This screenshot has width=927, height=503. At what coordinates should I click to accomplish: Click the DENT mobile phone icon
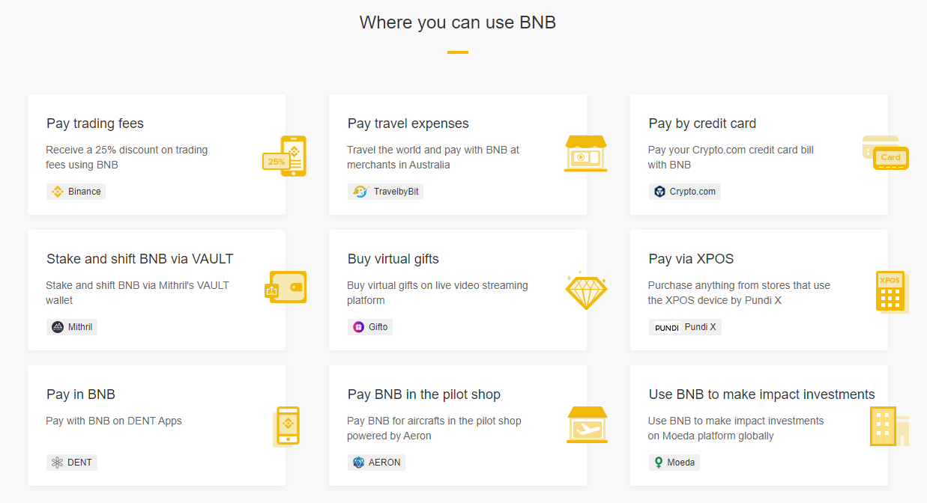point(287,425)
